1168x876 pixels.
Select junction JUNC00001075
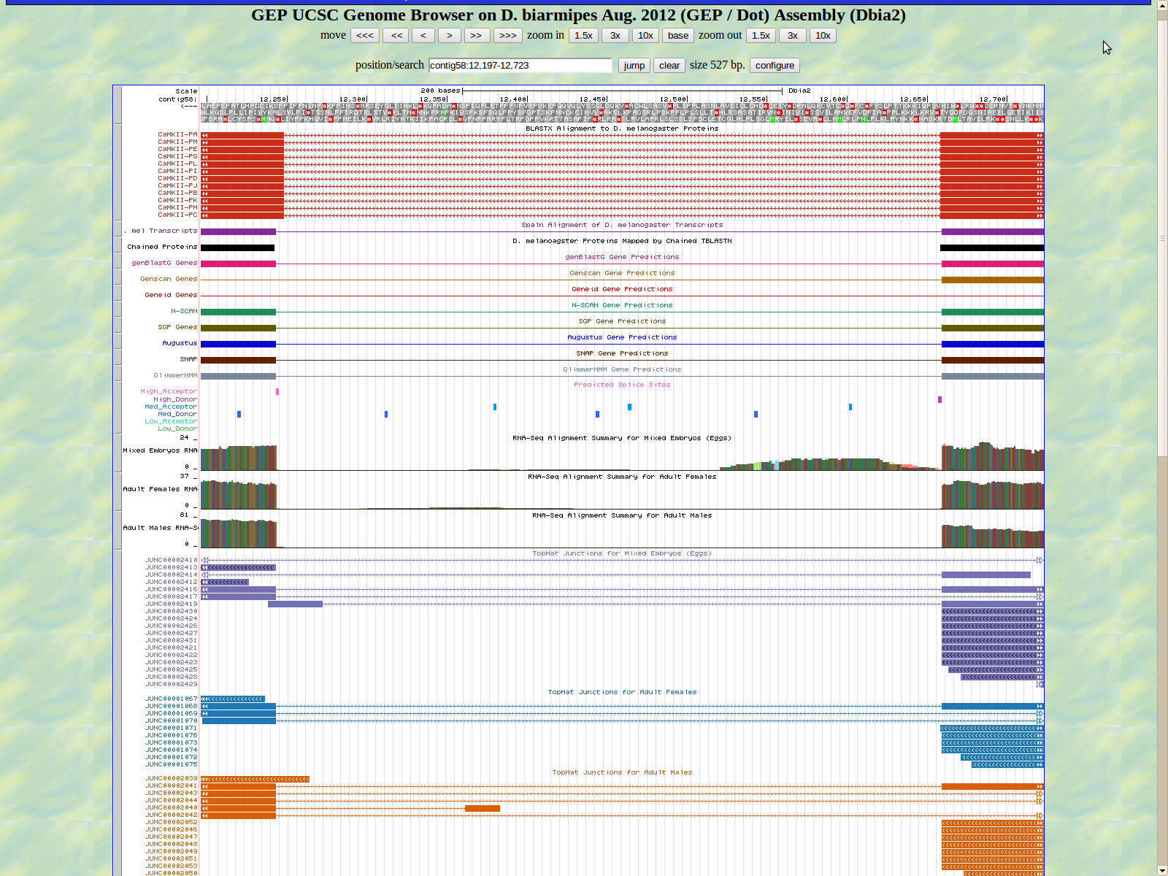point(171,764)
